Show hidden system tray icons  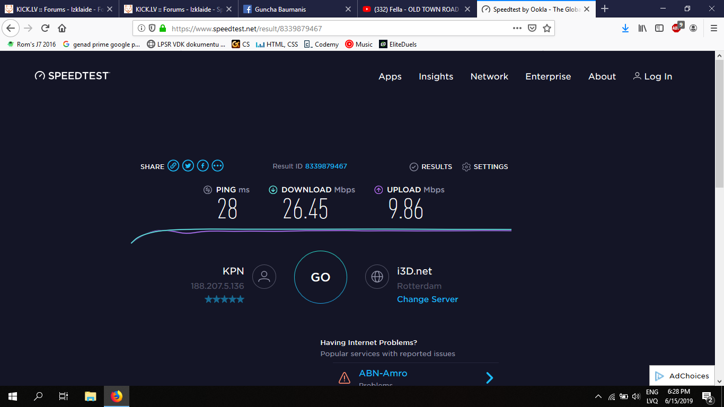pyautogui.click(x=598, y=396)
